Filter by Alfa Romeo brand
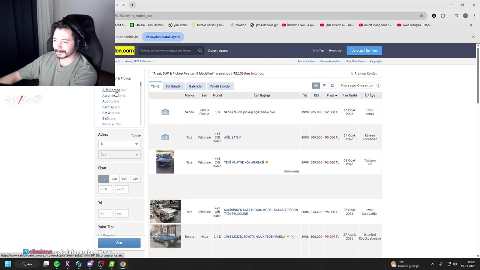 point(111,90)
